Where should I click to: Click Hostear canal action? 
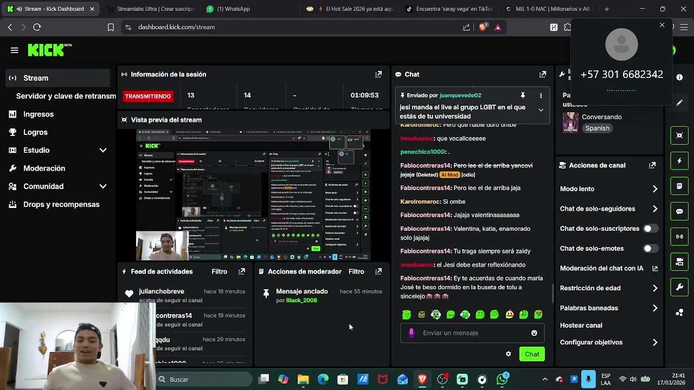(581, 326)
